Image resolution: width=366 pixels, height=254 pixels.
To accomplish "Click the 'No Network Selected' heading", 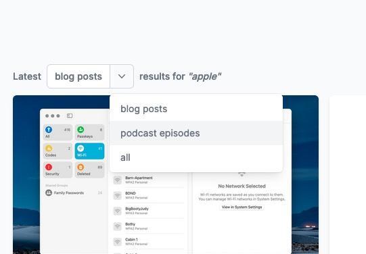I will coord(242,186).
